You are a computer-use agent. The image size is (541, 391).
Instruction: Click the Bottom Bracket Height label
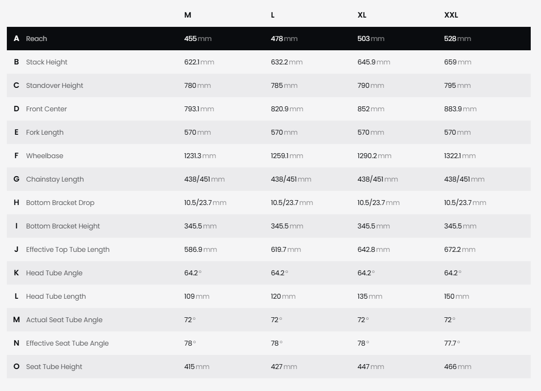pyautogui.click(x=63, y=226)
